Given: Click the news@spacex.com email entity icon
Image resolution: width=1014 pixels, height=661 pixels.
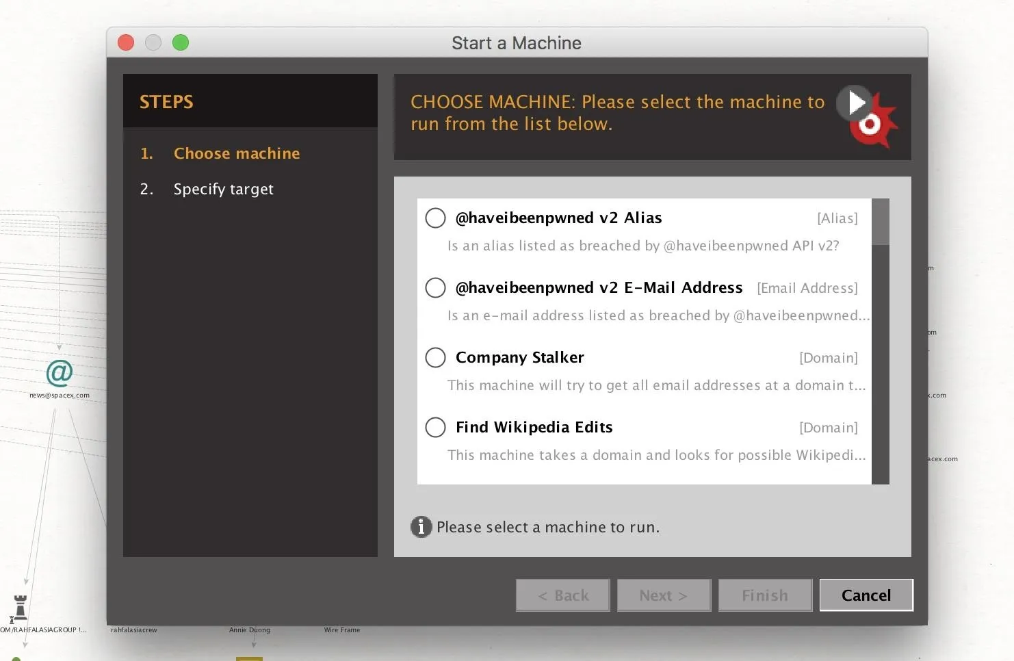Looking at the screenshot, I should pyautogui.click(x=60, y=373).
